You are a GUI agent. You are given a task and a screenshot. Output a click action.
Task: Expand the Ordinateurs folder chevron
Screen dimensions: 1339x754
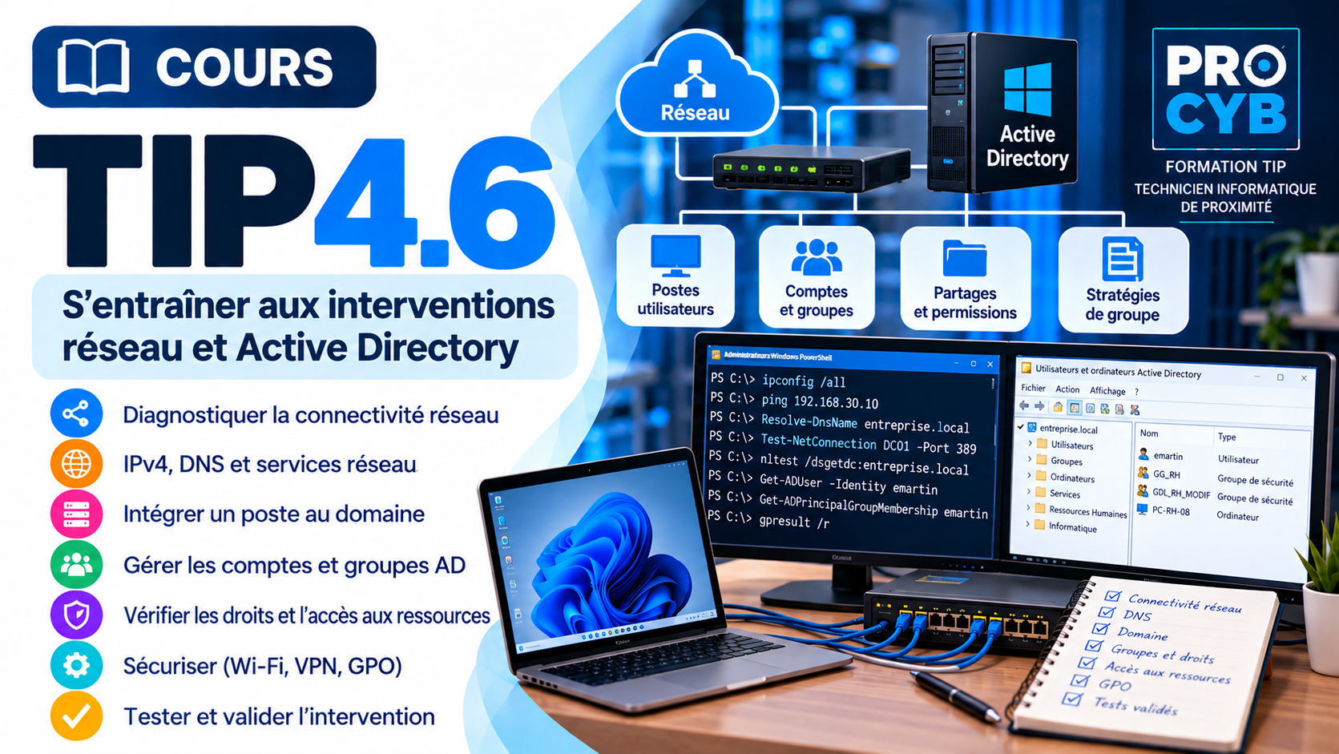[x=1029, y=475]
